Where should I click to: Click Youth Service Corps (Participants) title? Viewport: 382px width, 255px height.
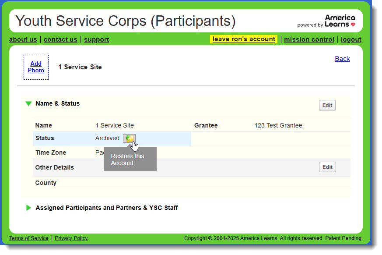pos(126,21)
